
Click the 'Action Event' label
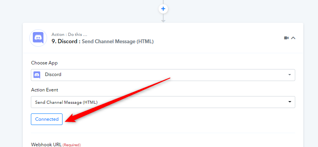[44, 90]
